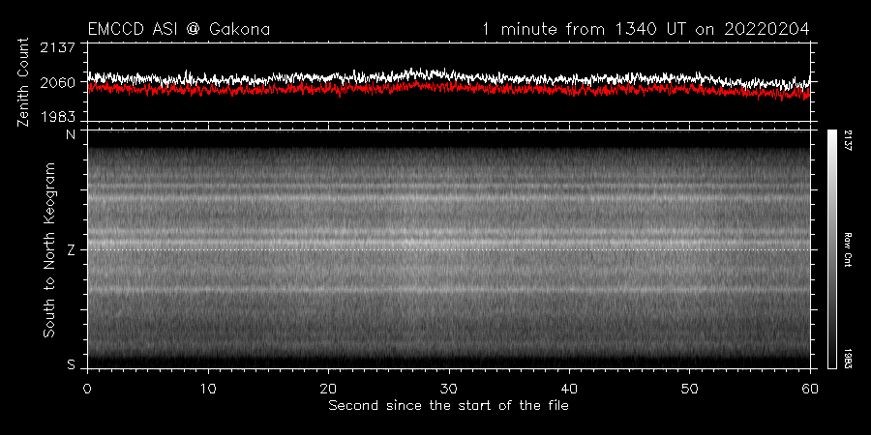This screenshot has width=871, height=435.
Task: Click the grayscale Raw Cnt color bar
Action: click(x=831, y=249)
